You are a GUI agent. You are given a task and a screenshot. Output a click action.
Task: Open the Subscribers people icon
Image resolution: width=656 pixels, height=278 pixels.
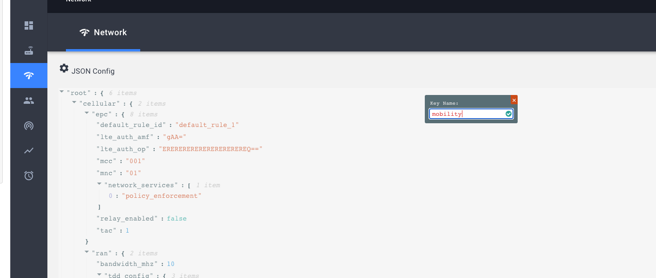point(28,100)
